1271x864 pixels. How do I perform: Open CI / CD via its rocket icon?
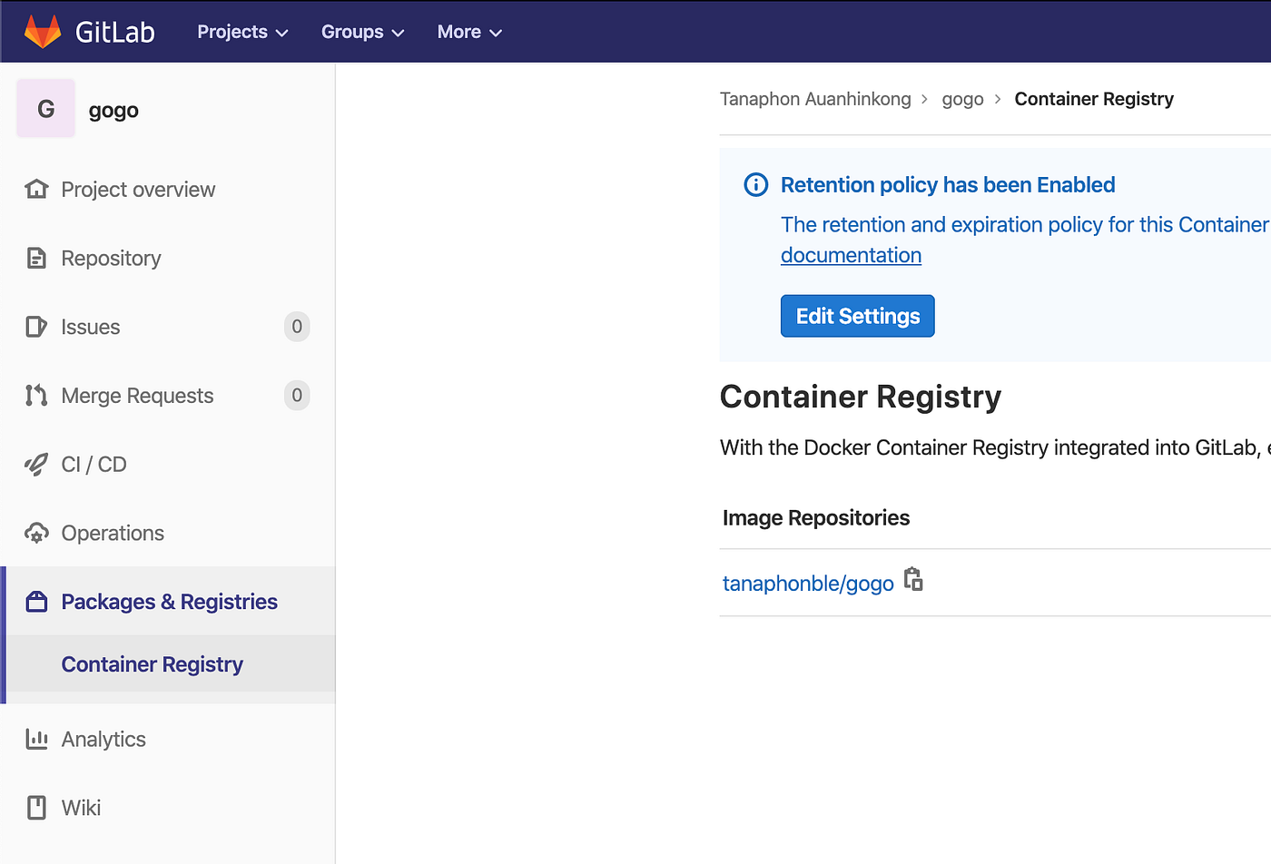[x=34, y=464]
